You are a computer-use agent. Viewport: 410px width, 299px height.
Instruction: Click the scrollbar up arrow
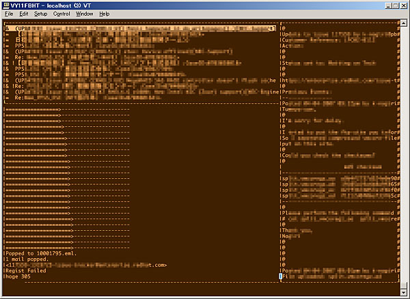[405, 23]
